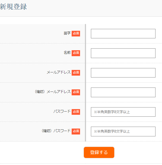
Task: Click 必須 badge next to (確認) メールアドレス
Action: point(76,92)
